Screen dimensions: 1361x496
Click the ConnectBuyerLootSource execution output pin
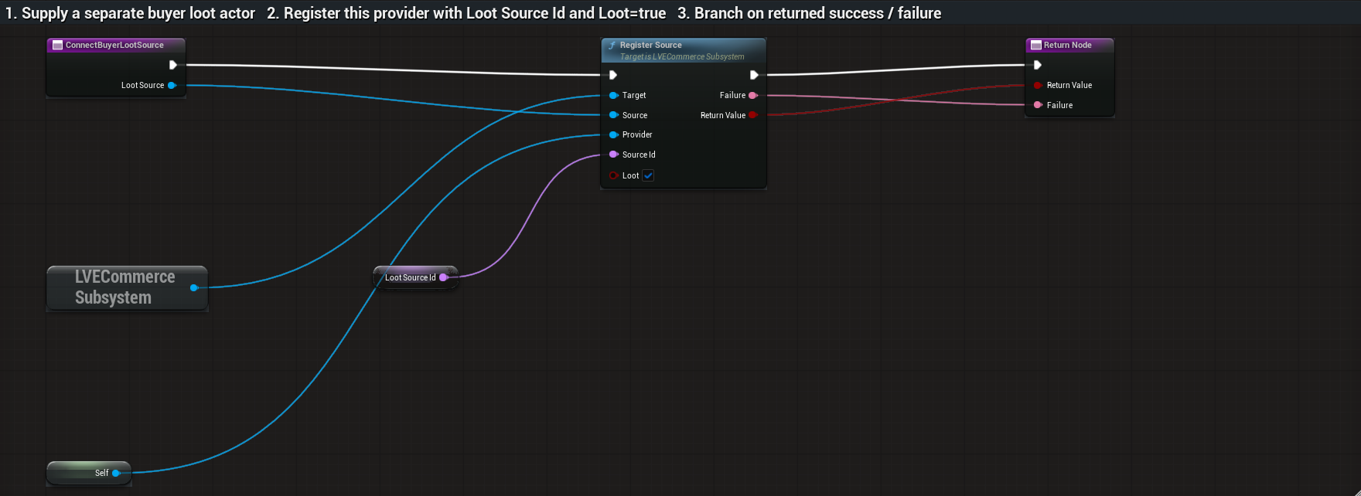pos(173,65)
